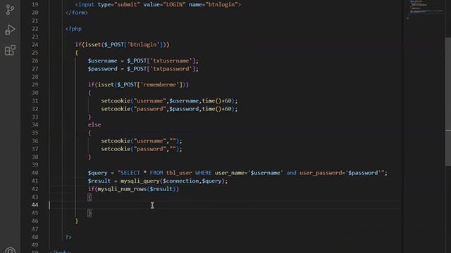Viewport: 451px width, 253px height.
Task: Click the highlighted closing brace on line 45
Action: click(89, 213)
